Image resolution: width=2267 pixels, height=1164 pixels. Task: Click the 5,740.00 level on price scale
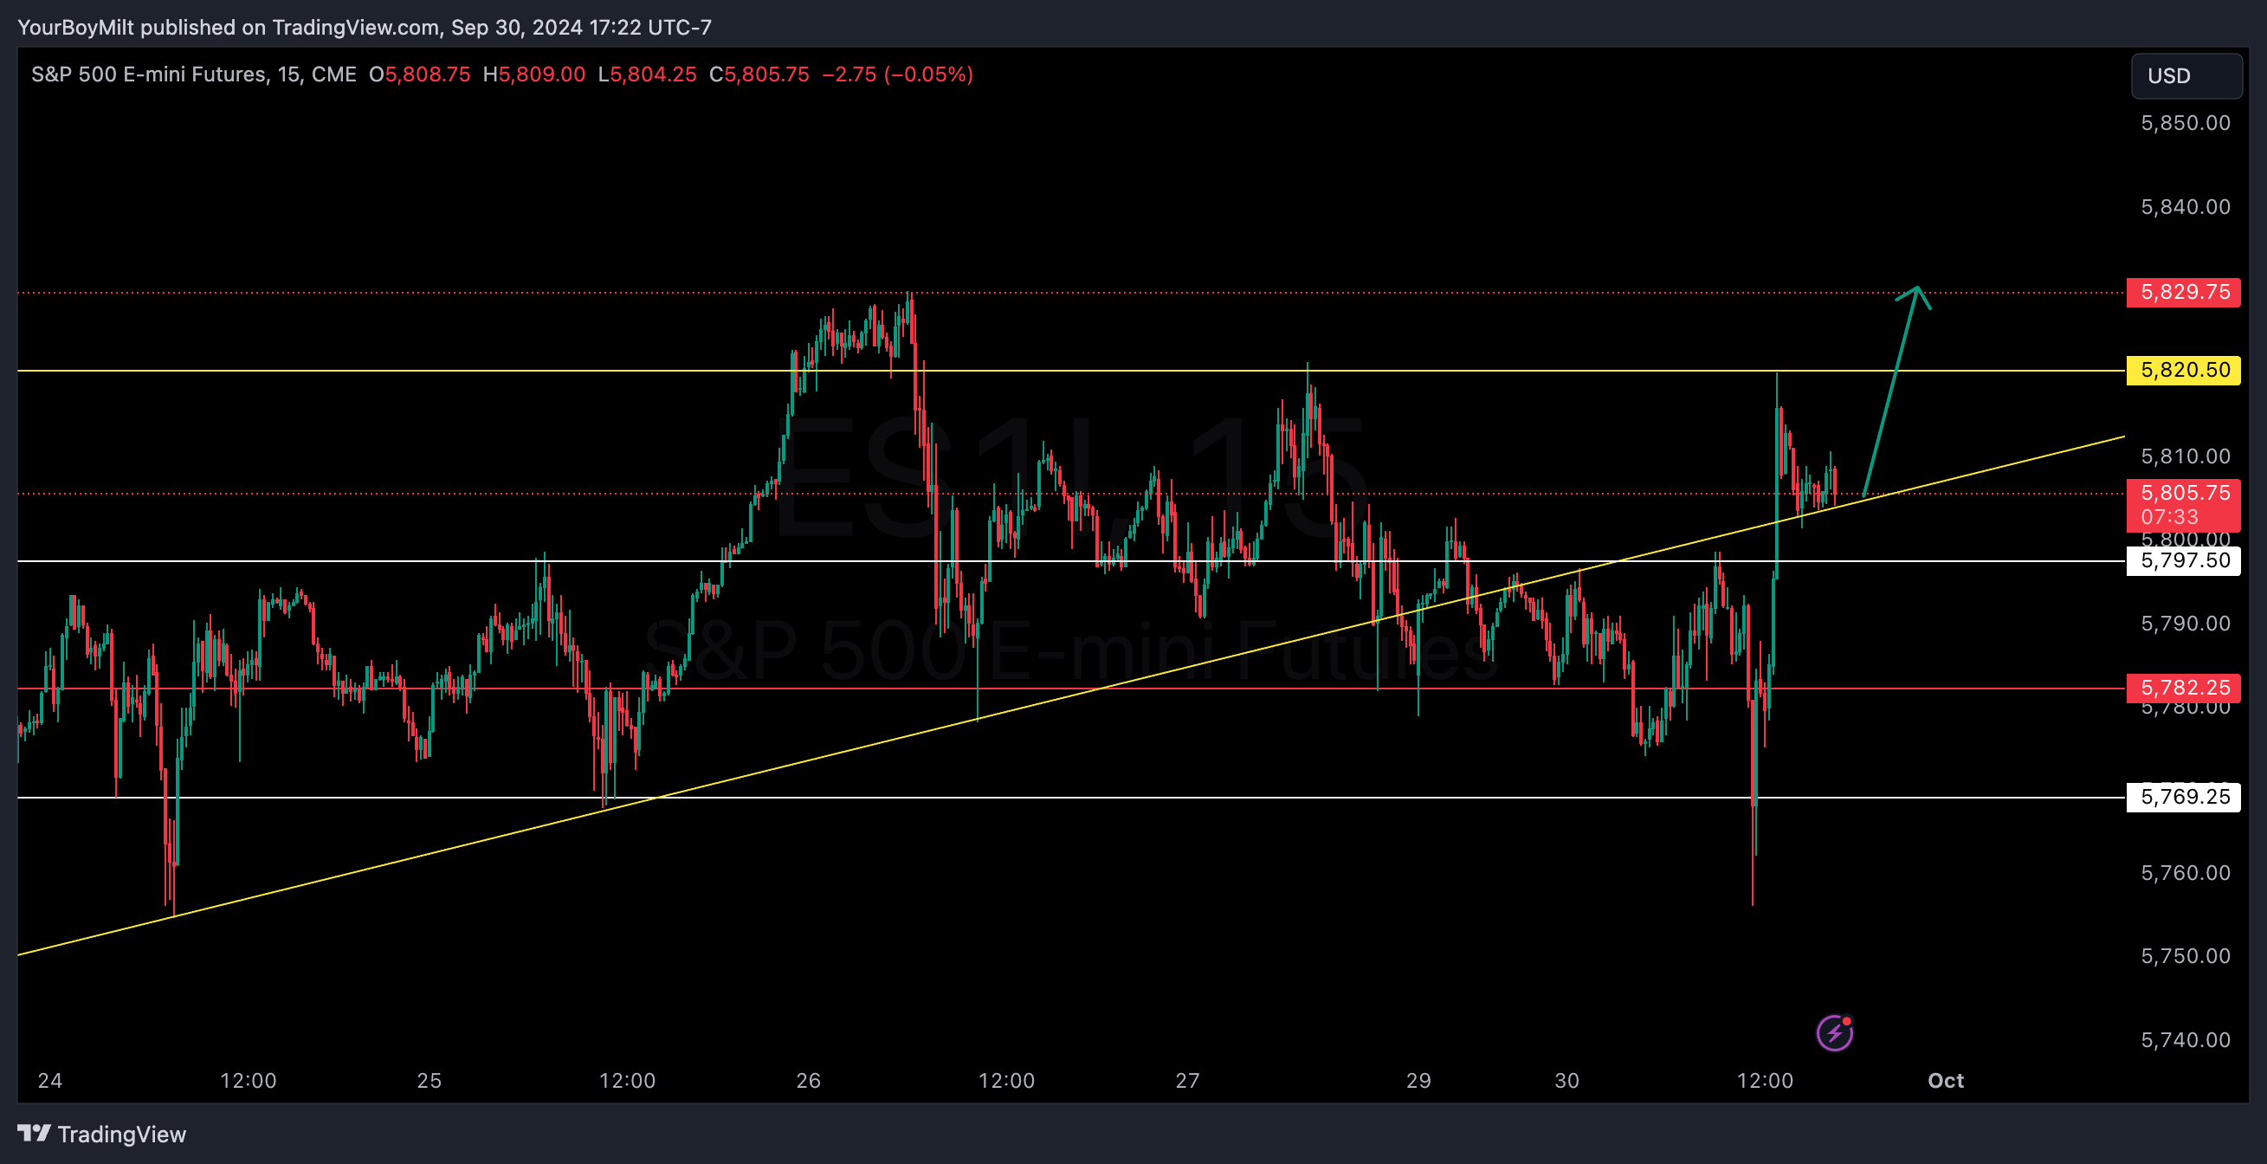(x=2184, y=1040)
